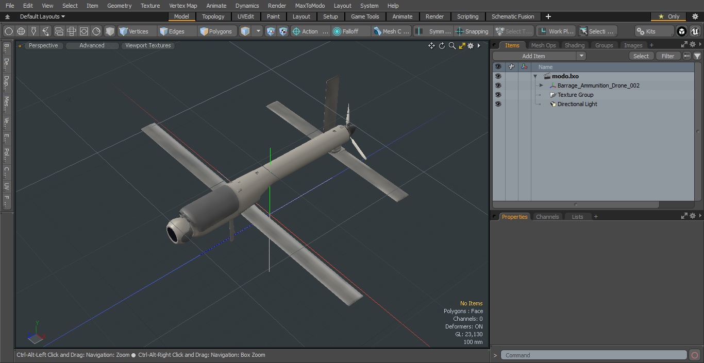Switch to the UVEdit layout tab
The height and width of the screenshot is (363, 704).
[246, 16]
